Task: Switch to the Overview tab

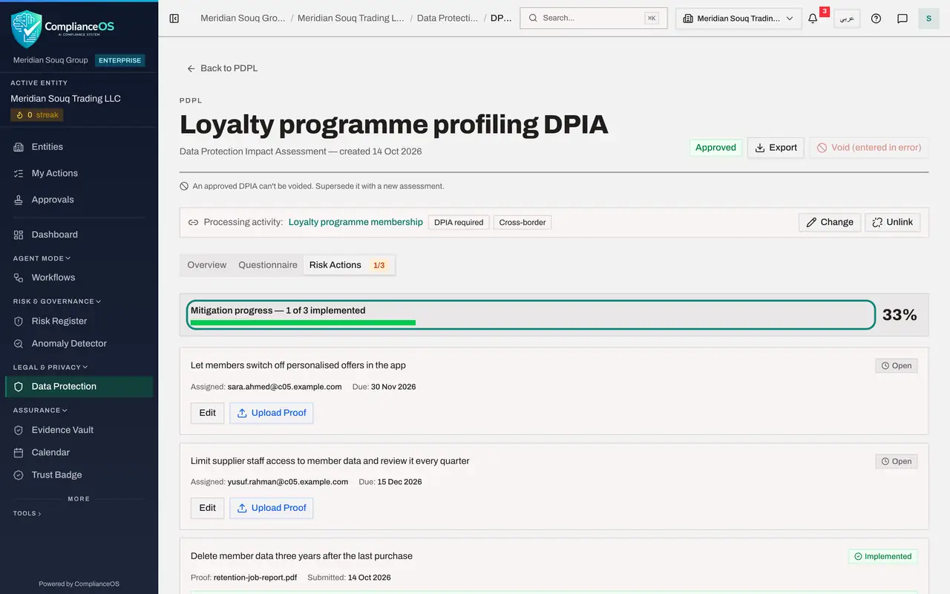Action: (207, 265)
